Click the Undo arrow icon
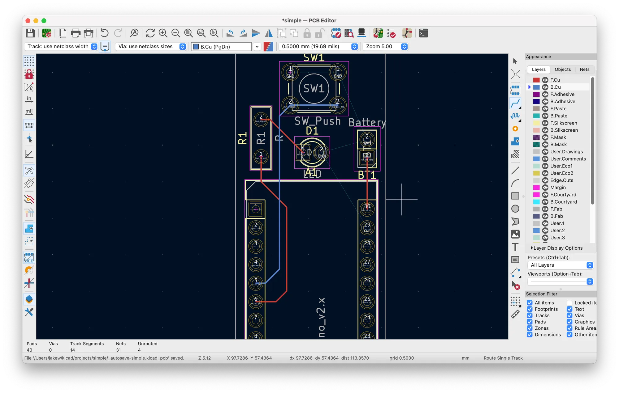Image resolution: width=619 pixels, height=393 pixels. [x=104, y=33]
